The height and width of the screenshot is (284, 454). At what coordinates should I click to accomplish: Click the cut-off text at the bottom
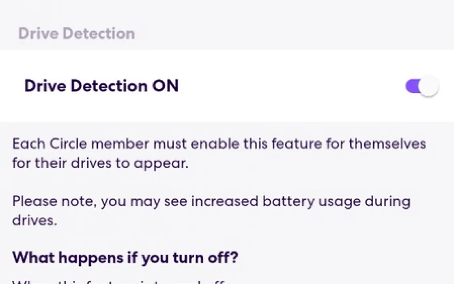[119, 282]
